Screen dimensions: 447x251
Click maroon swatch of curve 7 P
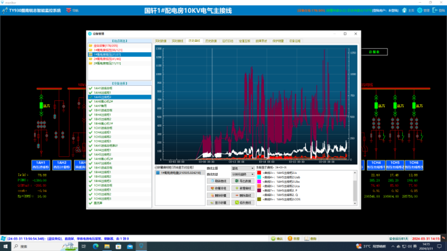click(259, 191)
